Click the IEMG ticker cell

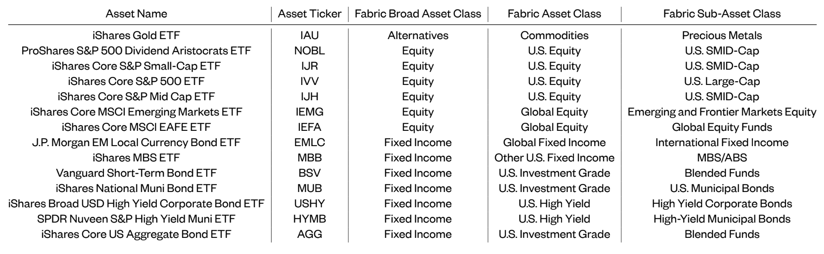click(x=310, y=112)
